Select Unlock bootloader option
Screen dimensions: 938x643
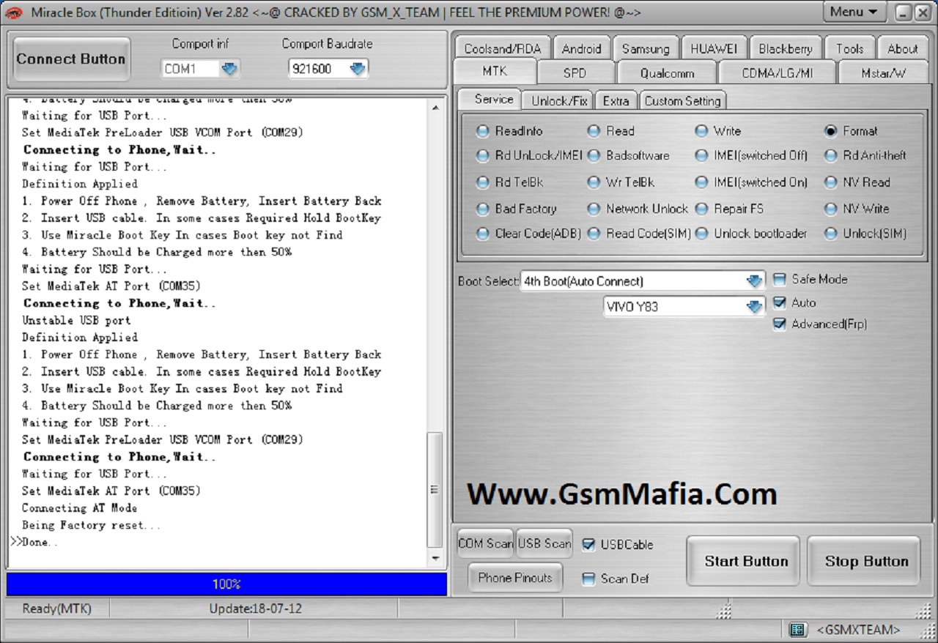coord(752,234)
